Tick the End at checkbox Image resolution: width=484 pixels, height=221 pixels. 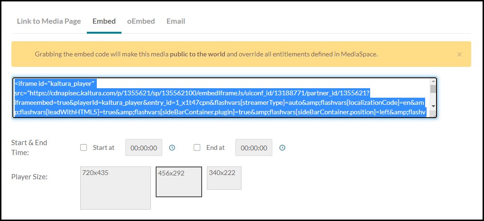pyautogui.click(x=197, y=147)
